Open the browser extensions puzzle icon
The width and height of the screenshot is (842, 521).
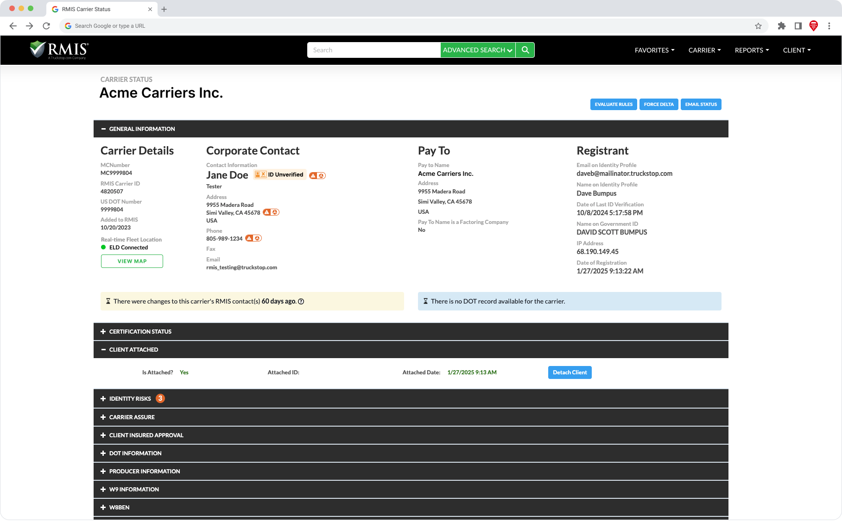(x=781, y=26)
